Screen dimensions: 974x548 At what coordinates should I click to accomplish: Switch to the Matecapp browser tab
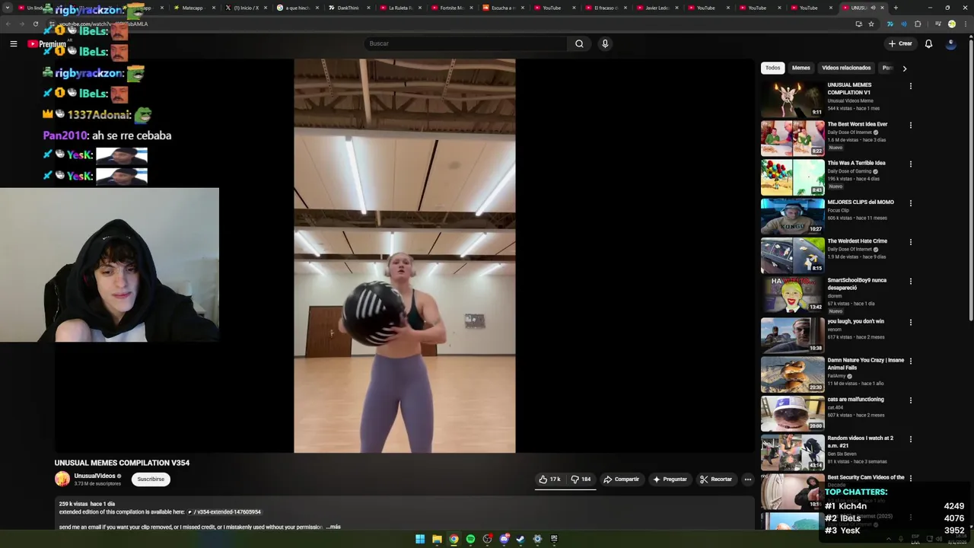point(192,8)
